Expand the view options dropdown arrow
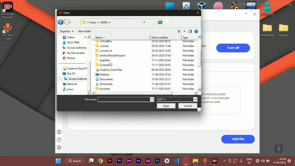 point(184,31)
